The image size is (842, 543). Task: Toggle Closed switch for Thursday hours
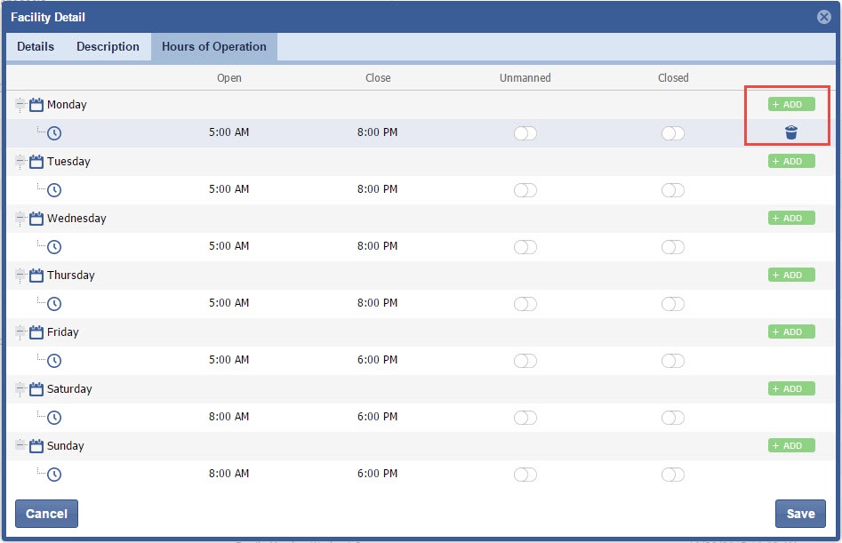673,304
